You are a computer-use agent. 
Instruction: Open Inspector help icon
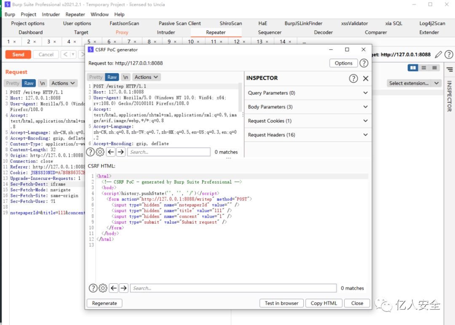(353, 78)
